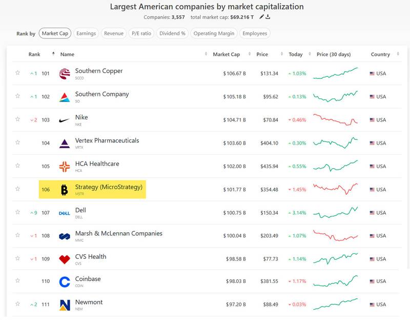Viewport: 410px width, 325px height.
Task: Rank companies by Dividend %
Action: [x=172, y=33]
